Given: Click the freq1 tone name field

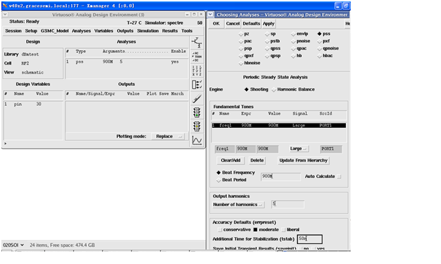Looking at the screenshot, I should pos(225,148).
